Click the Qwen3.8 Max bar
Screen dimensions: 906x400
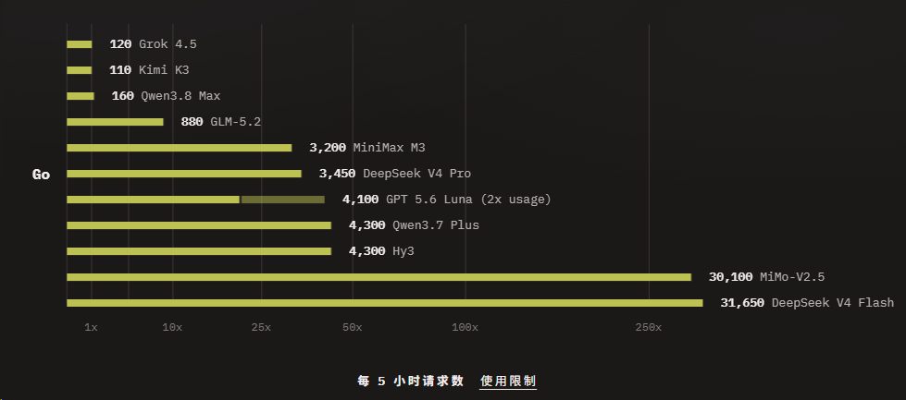tap(81, 96)
